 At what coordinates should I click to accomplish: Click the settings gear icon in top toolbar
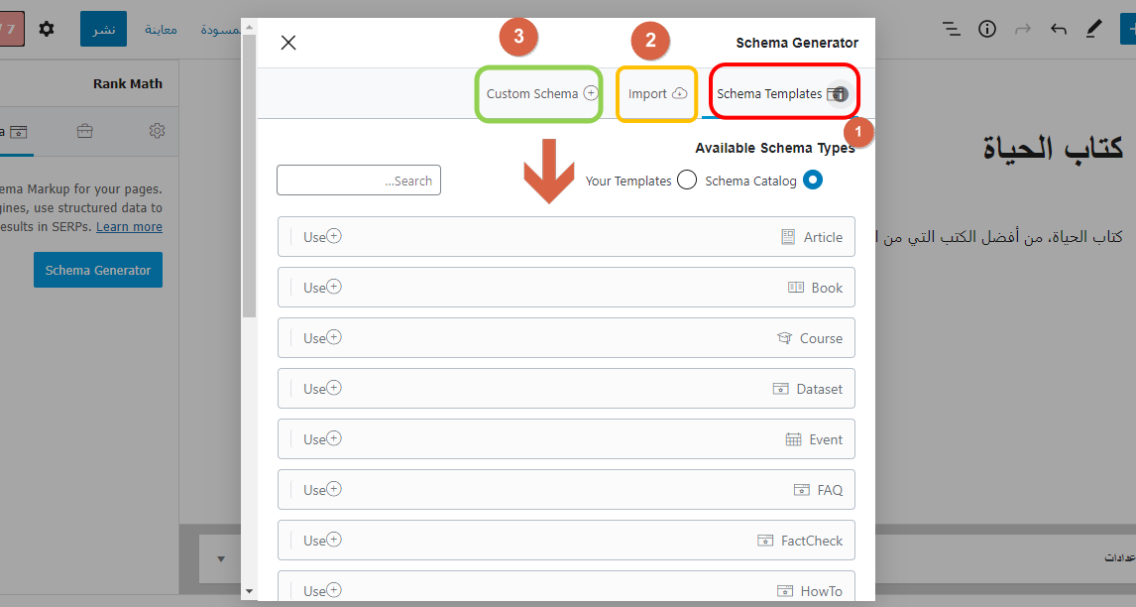click(x=47, y=29)
